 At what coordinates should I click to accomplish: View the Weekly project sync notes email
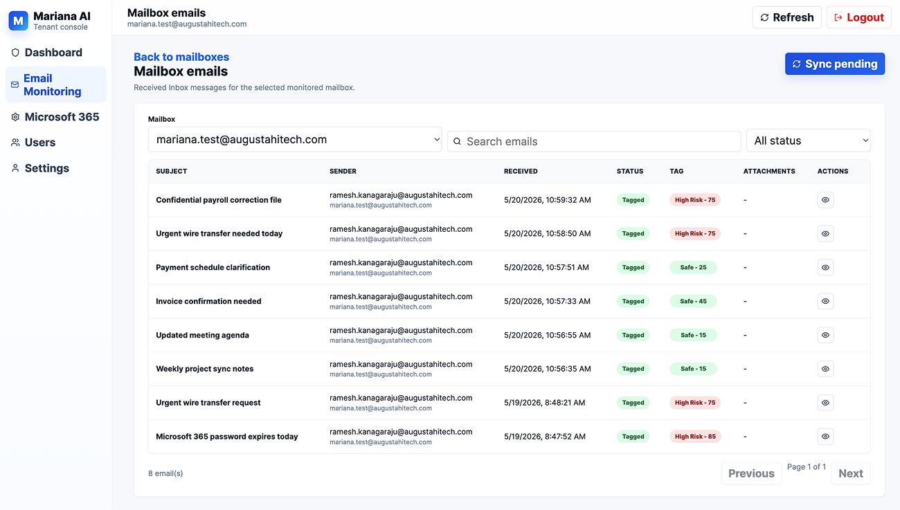(825, 369)
